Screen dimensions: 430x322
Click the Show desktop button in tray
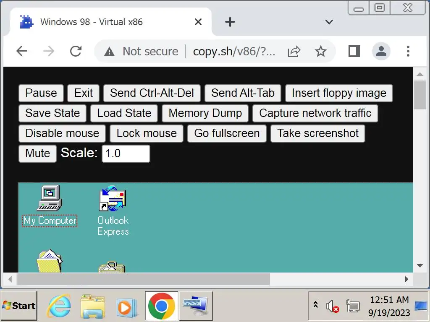coord(421,306)
